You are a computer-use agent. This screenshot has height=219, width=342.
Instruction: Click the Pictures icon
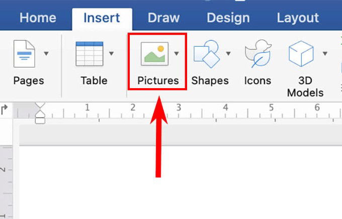(x=154, y=54)
